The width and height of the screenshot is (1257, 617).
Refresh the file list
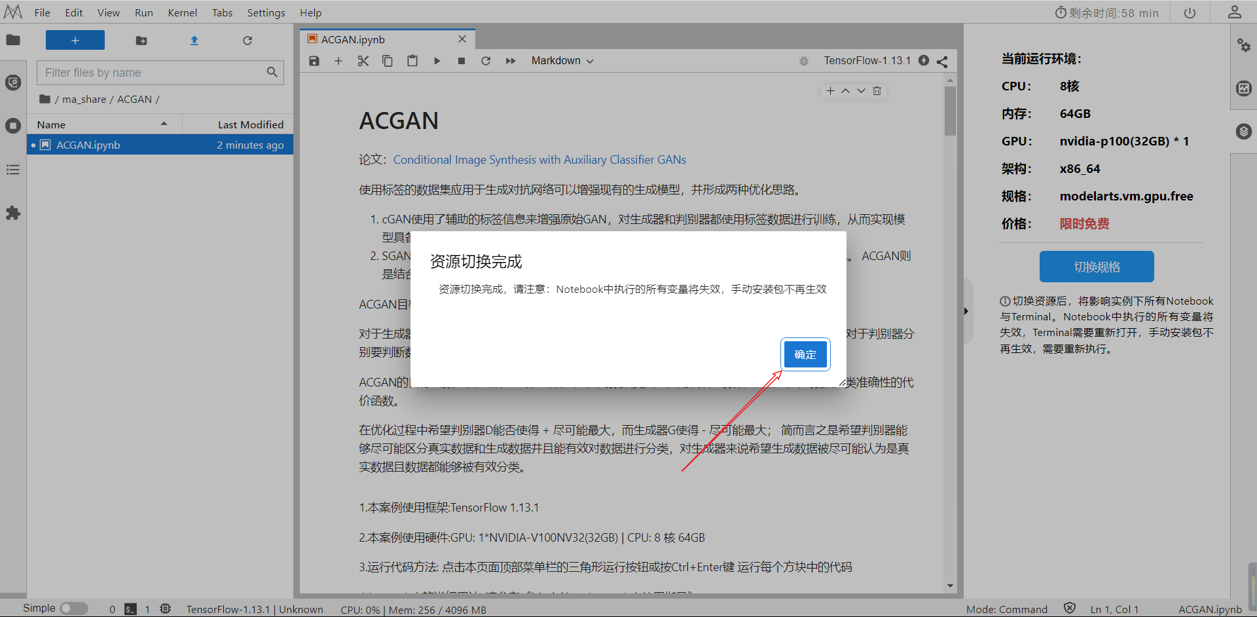point(247,41)
